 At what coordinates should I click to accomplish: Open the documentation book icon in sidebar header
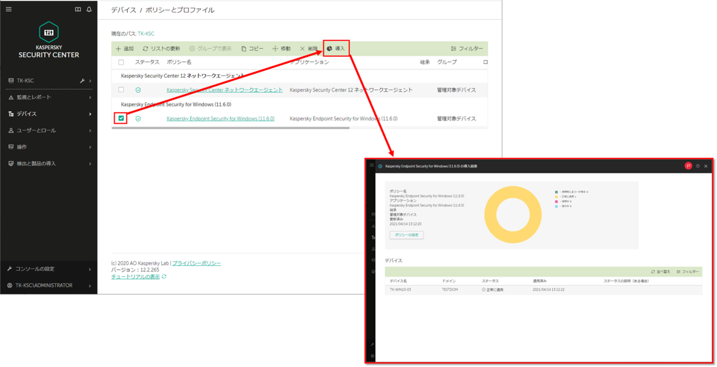pyautogui.click(x=78, y=10)
